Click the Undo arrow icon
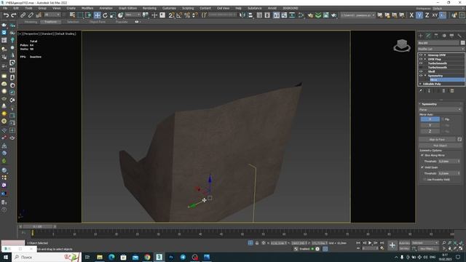This screenshot has height=262, width=466. coord(6,15)
